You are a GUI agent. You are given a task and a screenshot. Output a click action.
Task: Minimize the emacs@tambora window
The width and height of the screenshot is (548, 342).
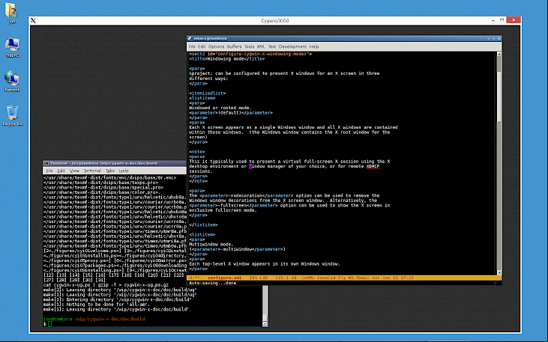coord(489,38)
